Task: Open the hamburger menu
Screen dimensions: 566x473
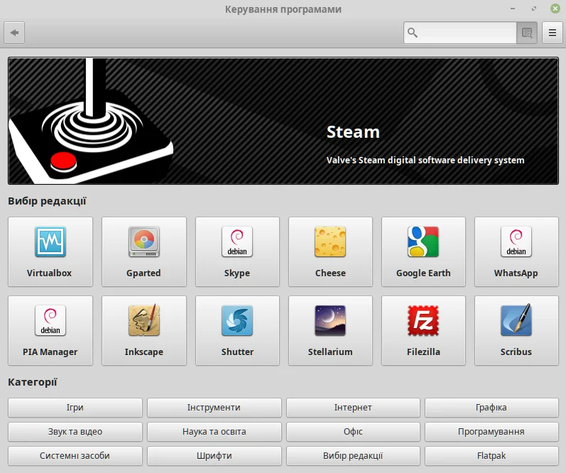Action: (x=553, y=33)
